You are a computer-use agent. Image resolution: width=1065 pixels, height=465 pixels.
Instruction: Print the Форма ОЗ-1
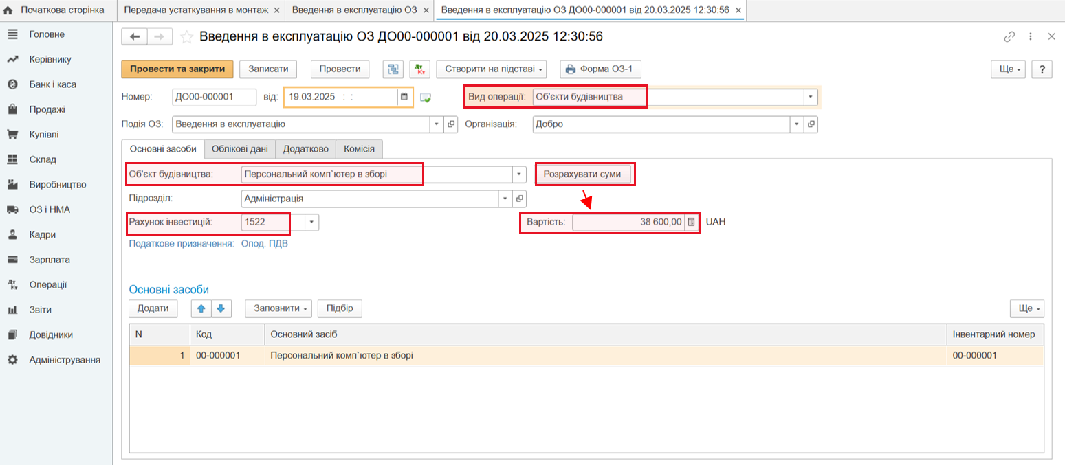[602, 69]
